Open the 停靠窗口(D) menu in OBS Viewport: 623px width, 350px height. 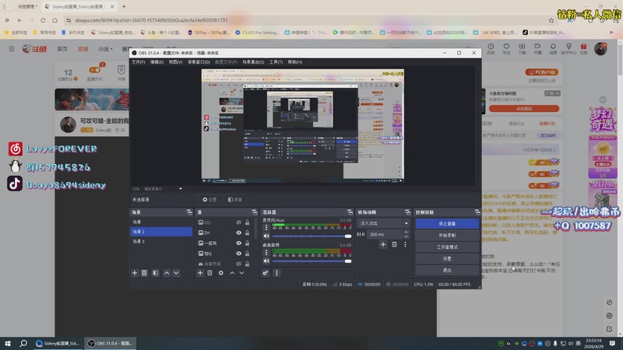[199, 62]
